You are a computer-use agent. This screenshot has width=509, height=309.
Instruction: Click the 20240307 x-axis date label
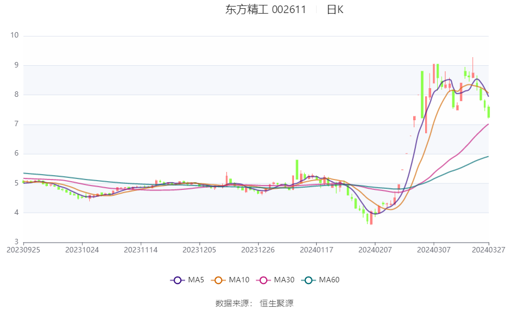click(x=434, y=250)
